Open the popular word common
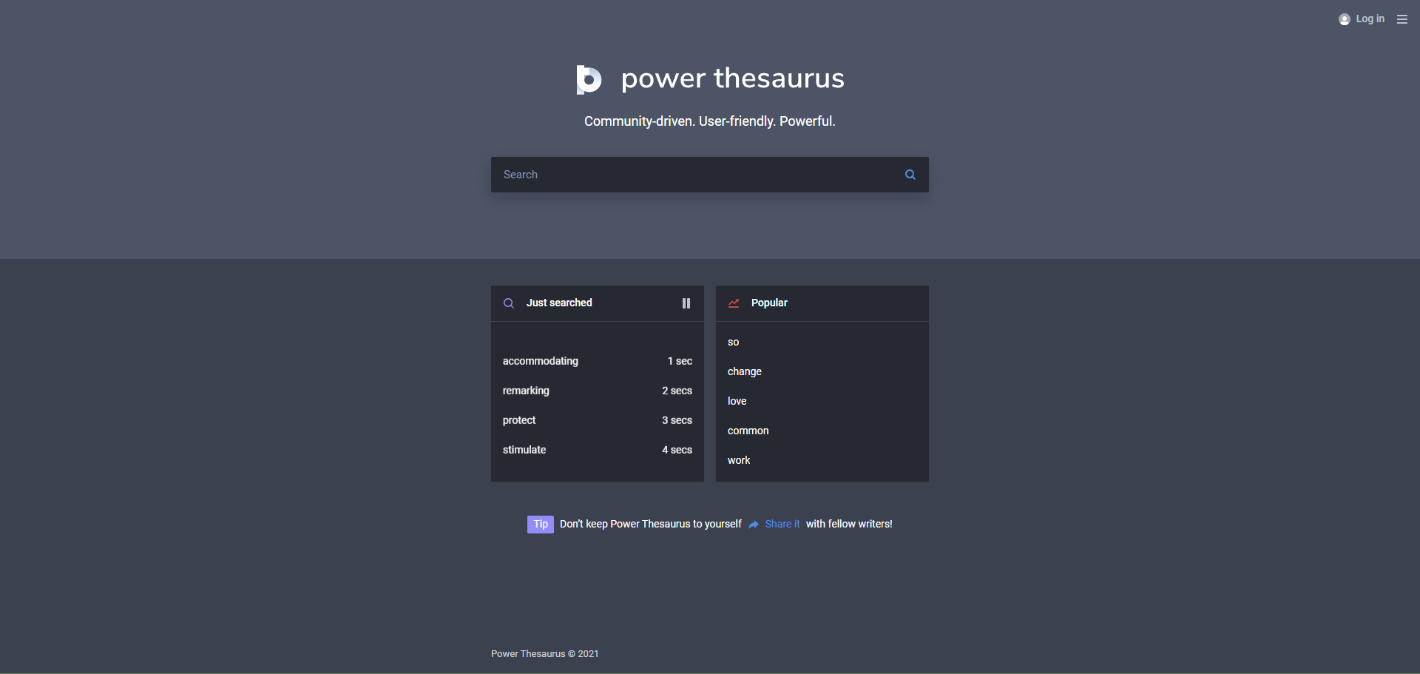The height and width of the screenshot is (674, 1420). pyautogui.click(x=748, y=431)
